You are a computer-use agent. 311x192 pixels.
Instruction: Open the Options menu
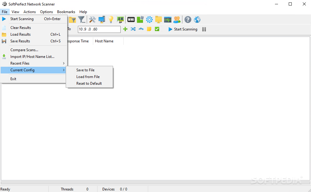(x=46, y=12)
